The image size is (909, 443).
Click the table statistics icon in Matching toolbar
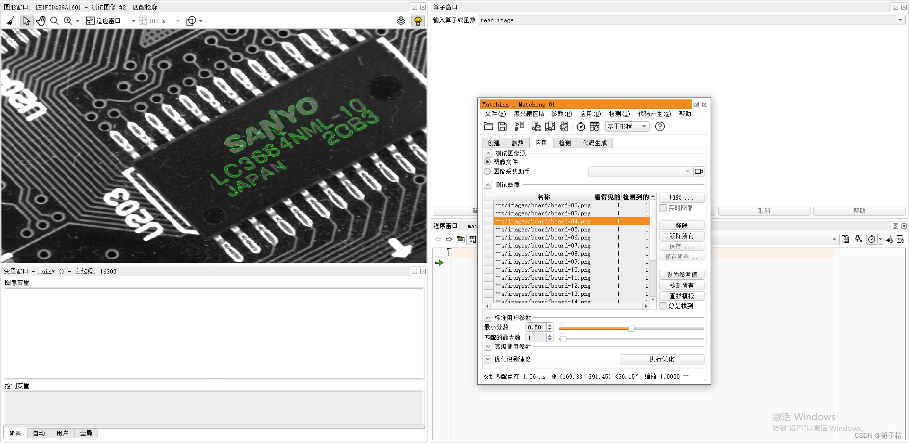click(x=595, y=126)
